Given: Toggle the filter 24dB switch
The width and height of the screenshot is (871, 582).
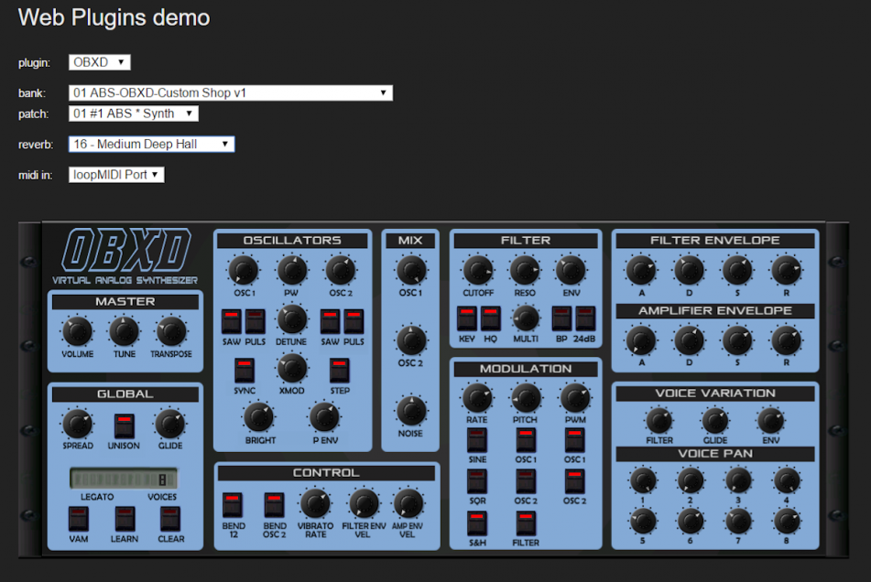Looking at the screenshot, I should click(585, 318).
